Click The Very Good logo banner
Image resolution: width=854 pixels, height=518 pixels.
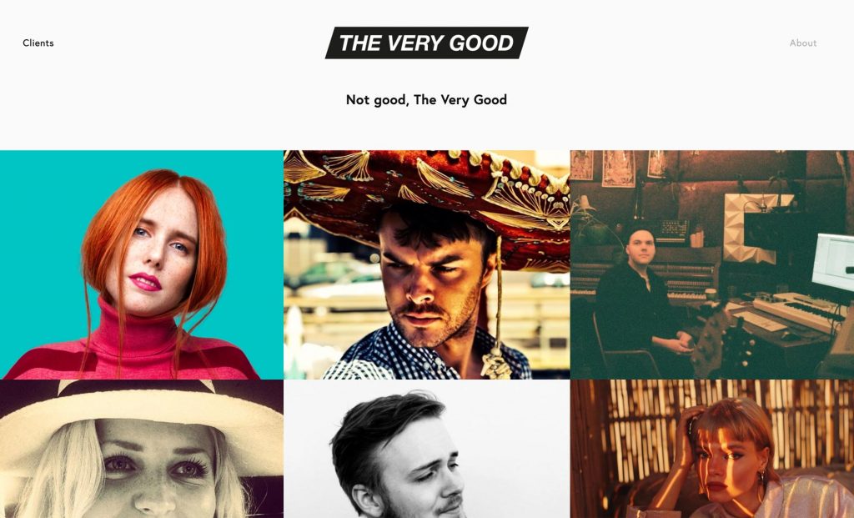coord(426,43)
